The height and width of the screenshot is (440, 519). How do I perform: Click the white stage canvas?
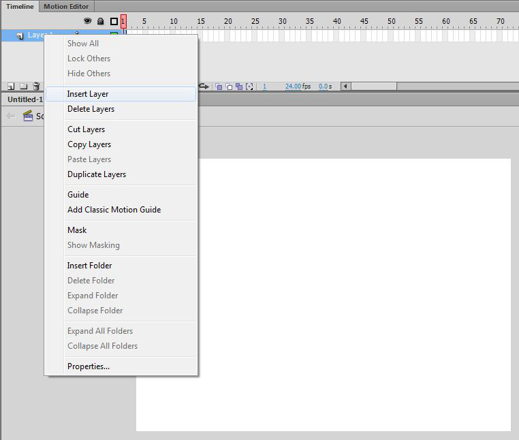coord(354,295)
